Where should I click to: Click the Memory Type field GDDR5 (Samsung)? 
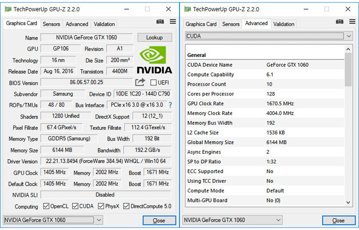click(69, 139)
